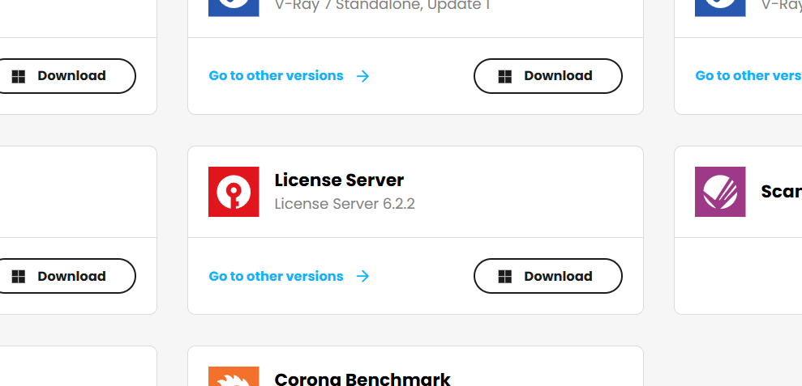Click the V-Ray Standalone, Update 1 subtitle
The image size is (802, 386).
(x=382, y=6)
